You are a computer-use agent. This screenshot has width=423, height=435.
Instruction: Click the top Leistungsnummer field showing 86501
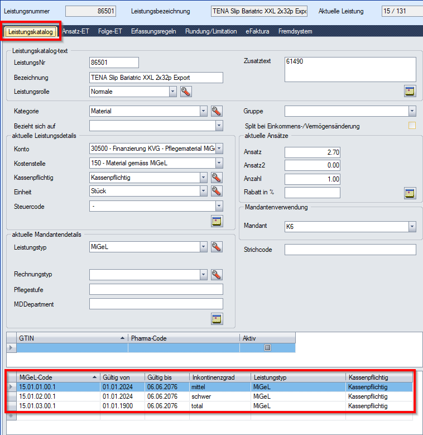(90, 11)
